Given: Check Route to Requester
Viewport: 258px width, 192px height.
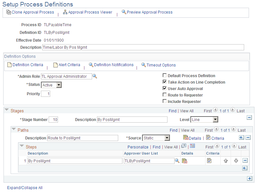Looking at the screenshot, I should (165, 95).
